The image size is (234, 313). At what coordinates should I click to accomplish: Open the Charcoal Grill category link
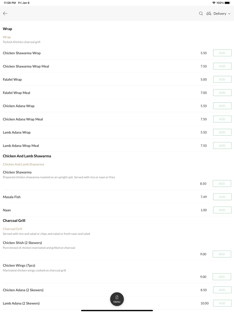[12, 229]
